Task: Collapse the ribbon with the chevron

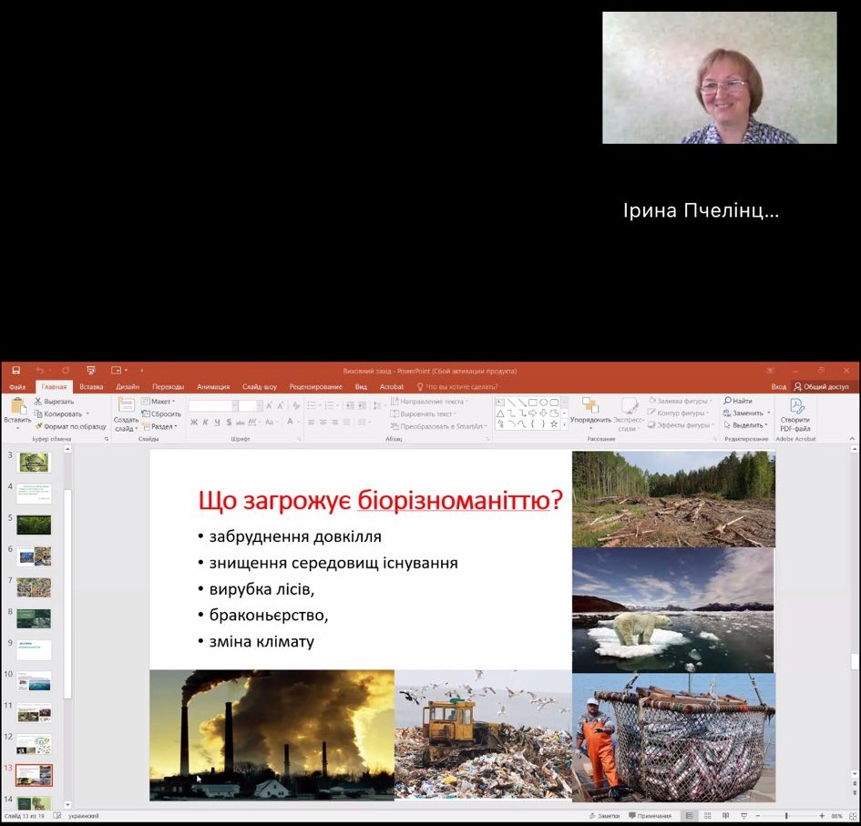Action: click(x=852, y=439)
